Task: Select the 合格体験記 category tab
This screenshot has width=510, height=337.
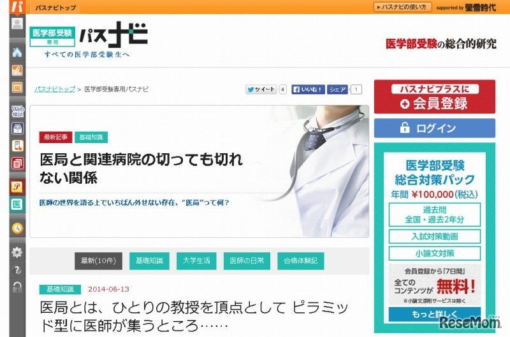Action: point(300,261)
